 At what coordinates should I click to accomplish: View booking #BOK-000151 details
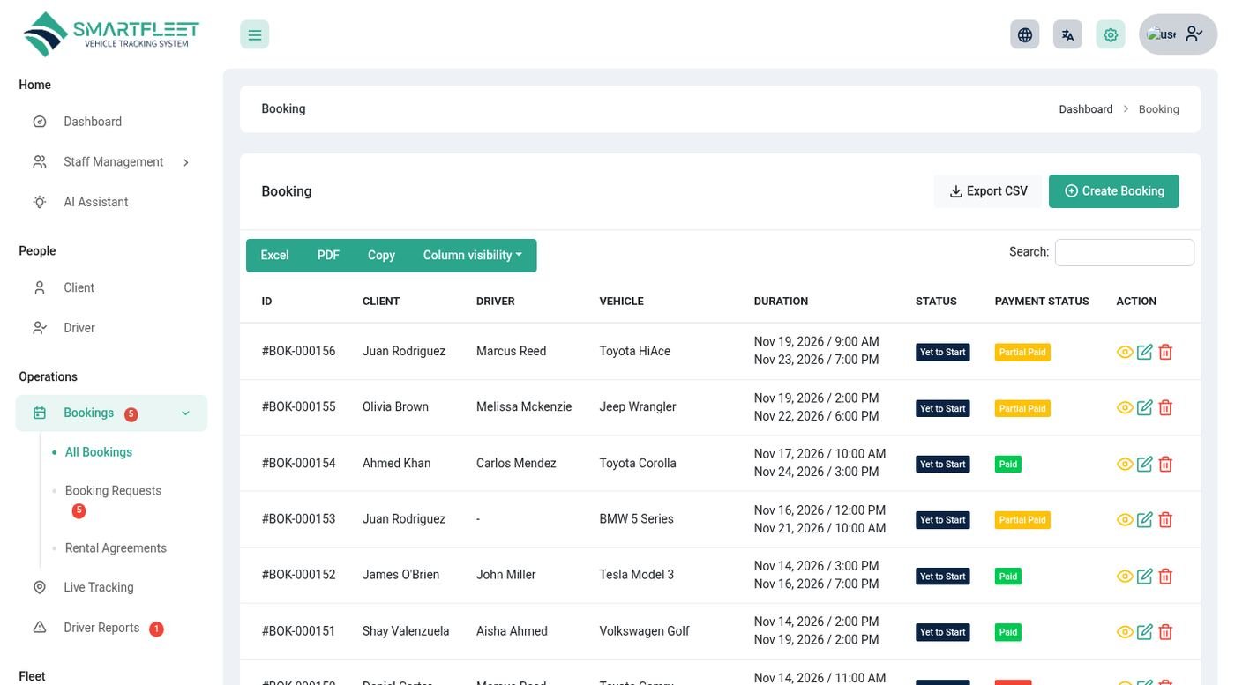[1125, 631]
